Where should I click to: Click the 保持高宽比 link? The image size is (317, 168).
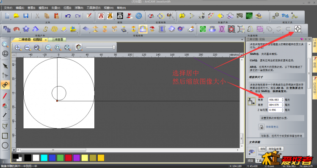[272, 127]
